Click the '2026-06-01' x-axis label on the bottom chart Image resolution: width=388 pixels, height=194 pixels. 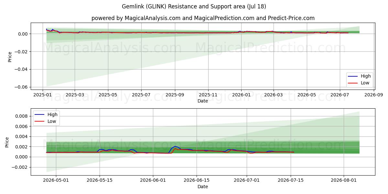coord(153,181)
